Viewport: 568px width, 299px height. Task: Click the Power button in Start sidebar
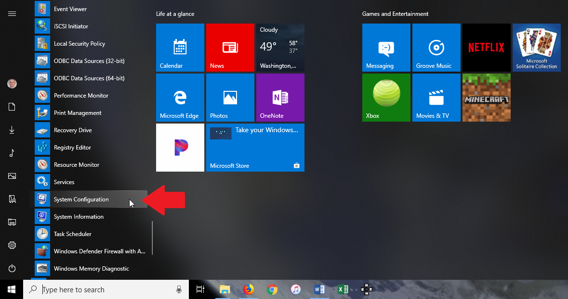12,269
